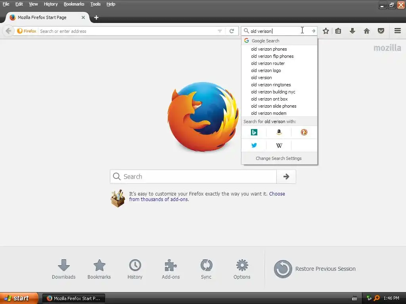
Task: Select suggestion 'old verizon slide phones'
Action: [279, 106]
